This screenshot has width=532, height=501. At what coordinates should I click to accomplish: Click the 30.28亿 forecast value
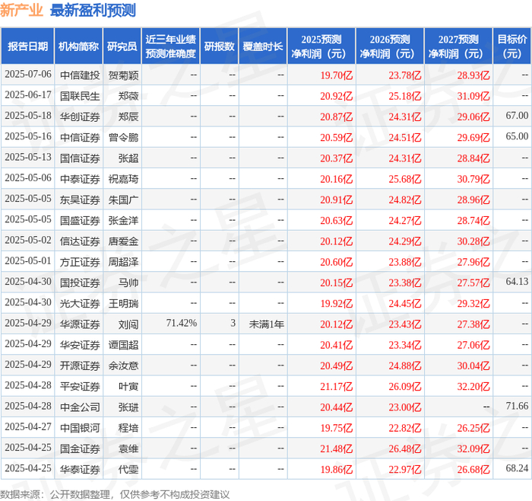pos(473,241)
